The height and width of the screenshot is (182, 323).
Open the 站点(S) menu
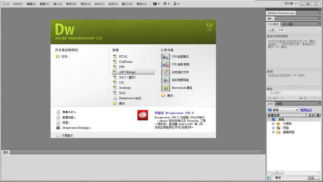point(113,4)
